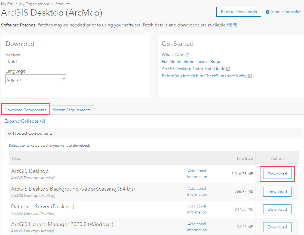This screenshot has width=304, height=235.
Task: Collapse the Product Components section chevron
Action: pos(9,134)
